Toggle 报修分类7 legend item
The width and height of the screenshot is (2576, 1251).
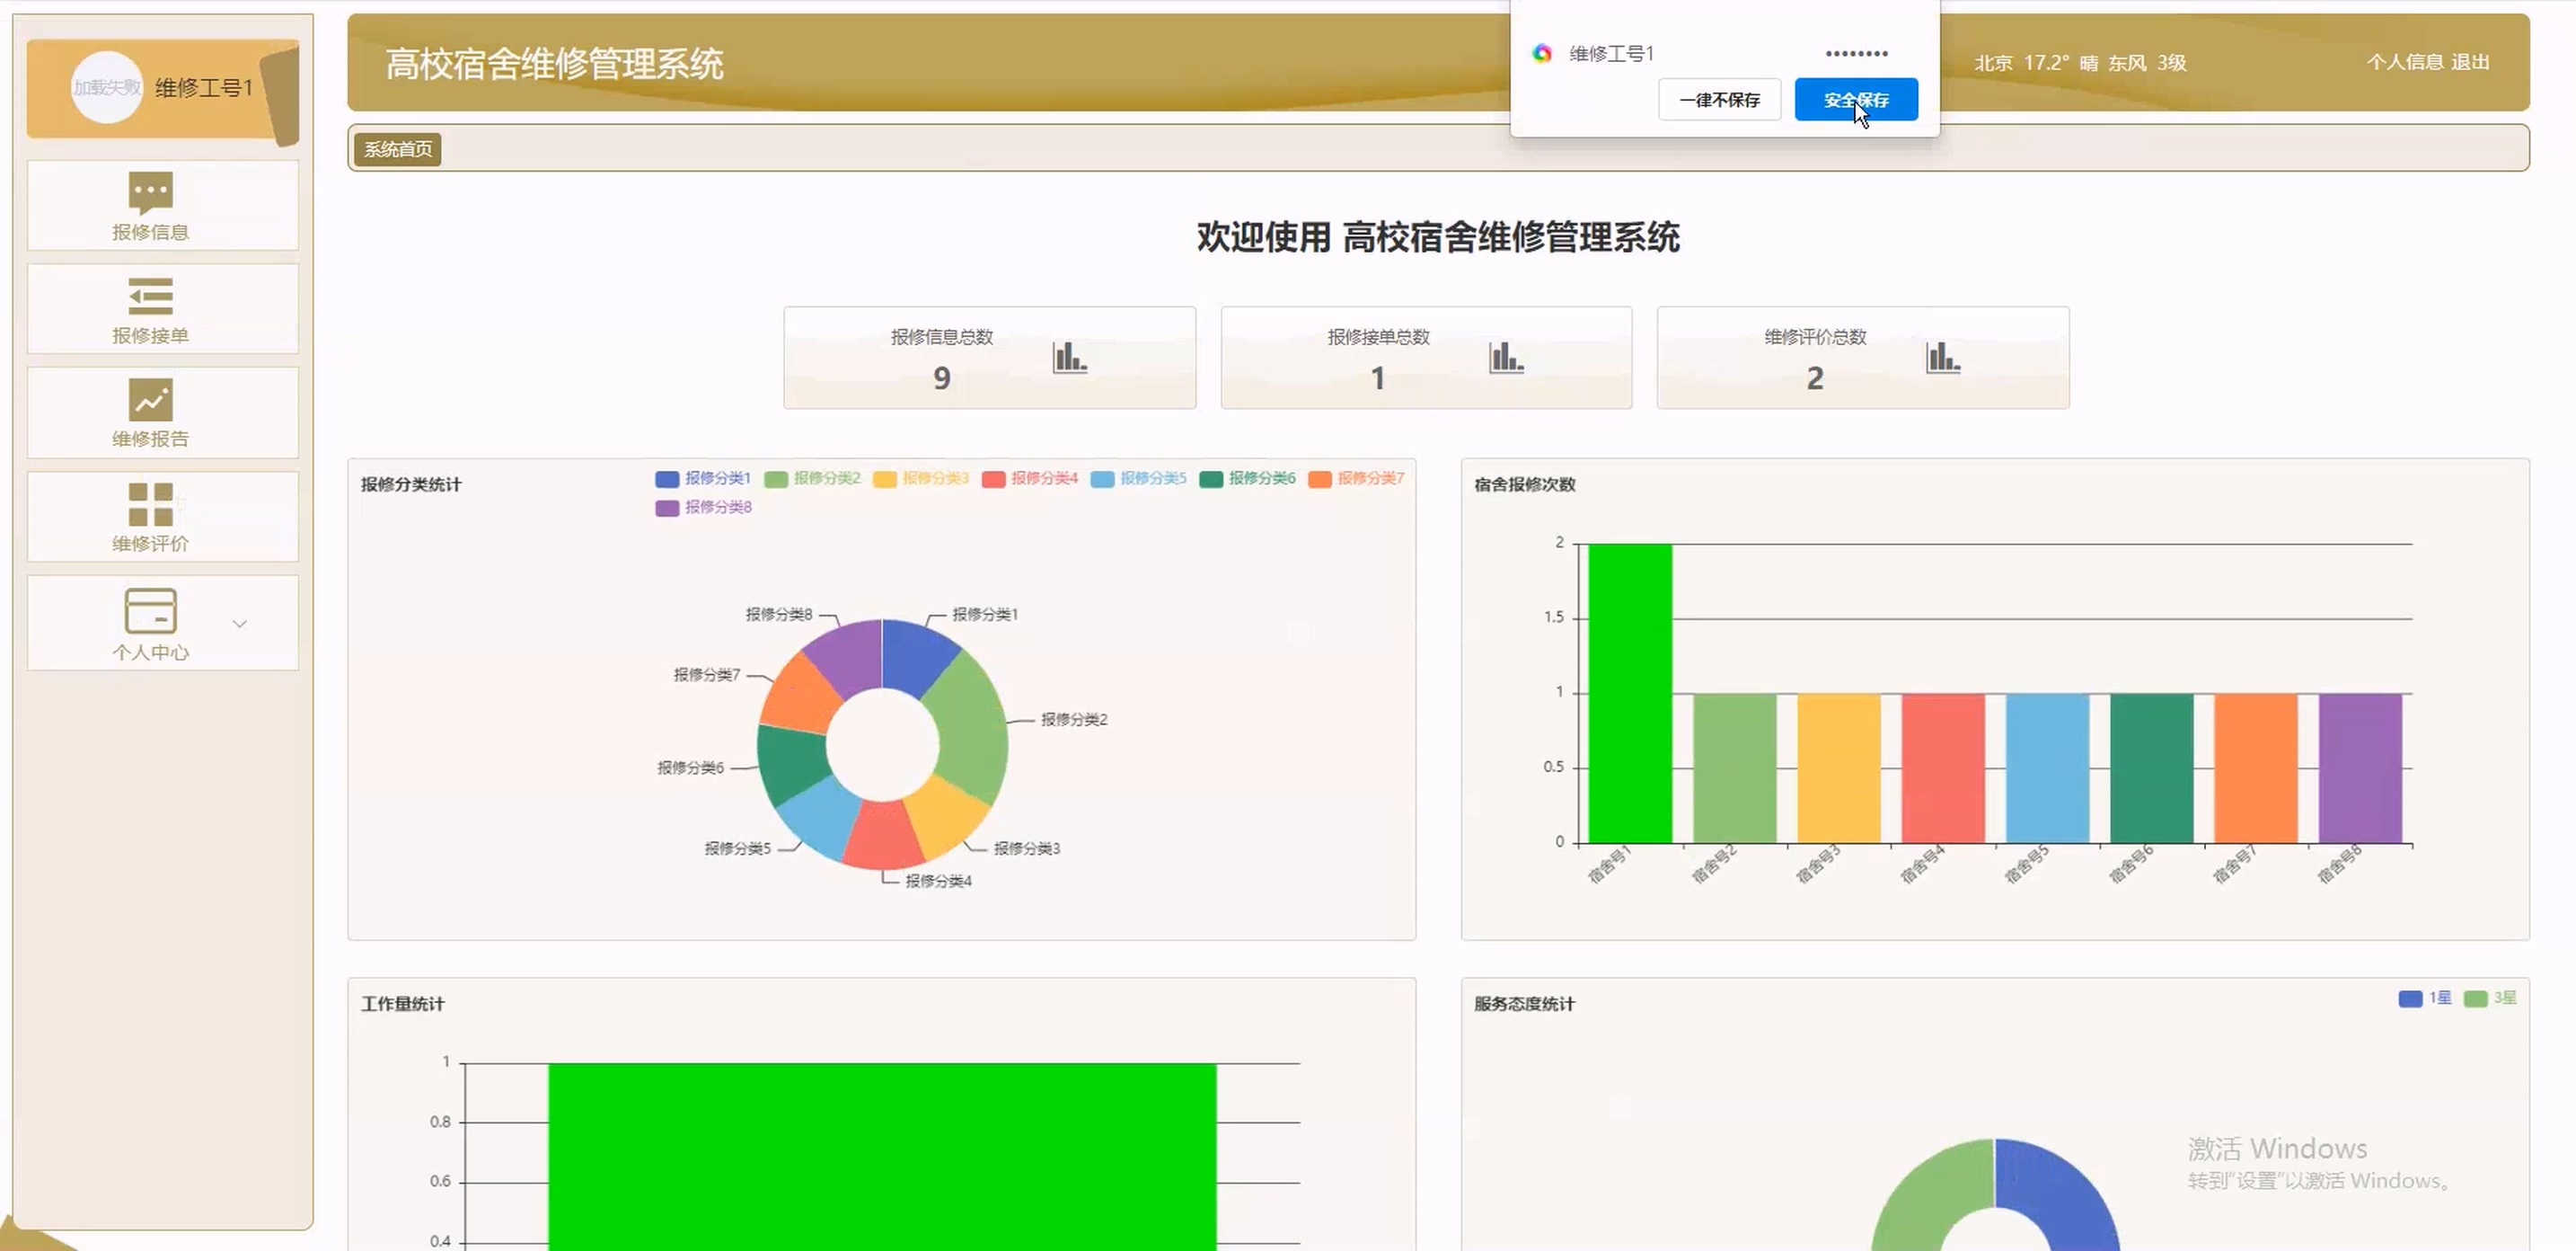click(1357, 478)
